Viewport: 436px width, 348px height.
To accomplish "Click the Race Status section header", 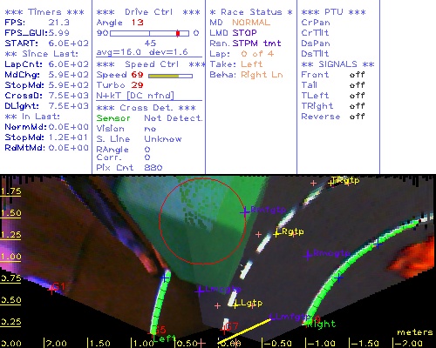I will click(251, 12).
